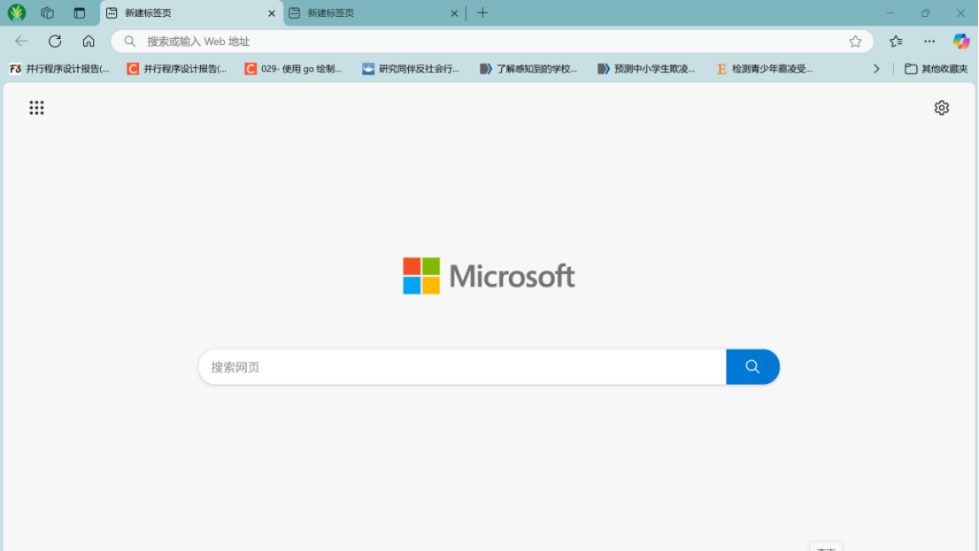The height and width of the screenshot is (551, 979).
Task: Open the 其他收藏夹 folder
Action: point(936,69)
